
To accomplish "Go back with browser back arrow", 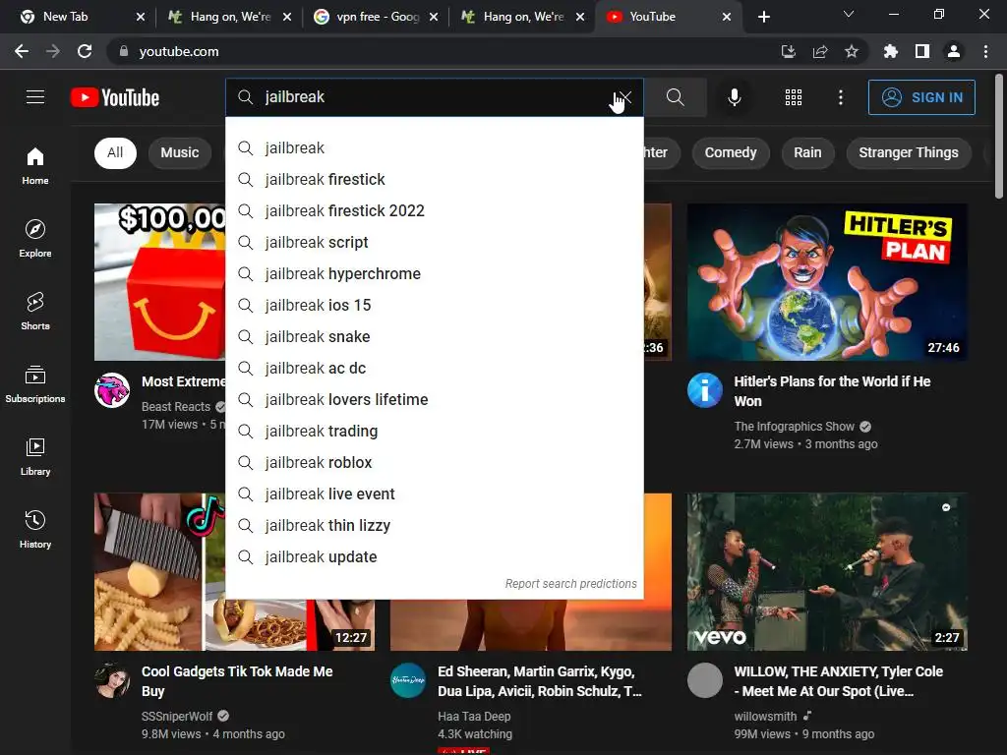I will click(22, 51).
